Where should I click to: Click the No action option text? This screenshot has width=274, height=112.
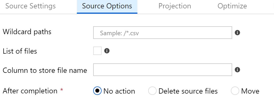click(x=119, y=91)
